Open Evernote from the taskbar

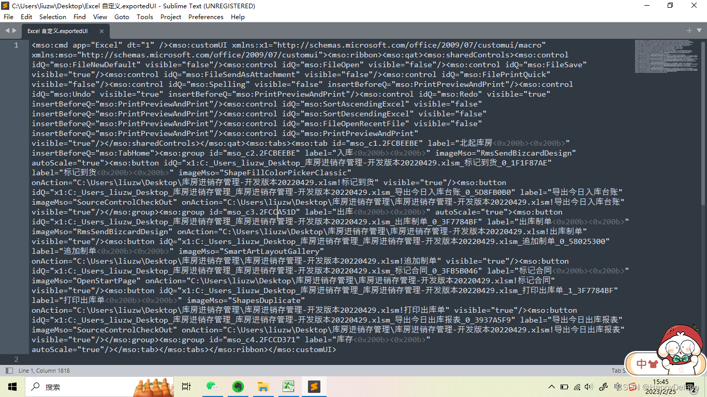point(238,387)
